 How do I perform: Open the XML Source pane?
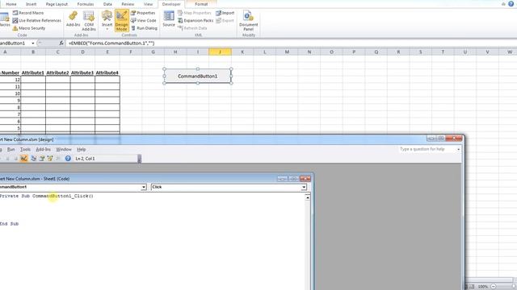coord(169,19)
